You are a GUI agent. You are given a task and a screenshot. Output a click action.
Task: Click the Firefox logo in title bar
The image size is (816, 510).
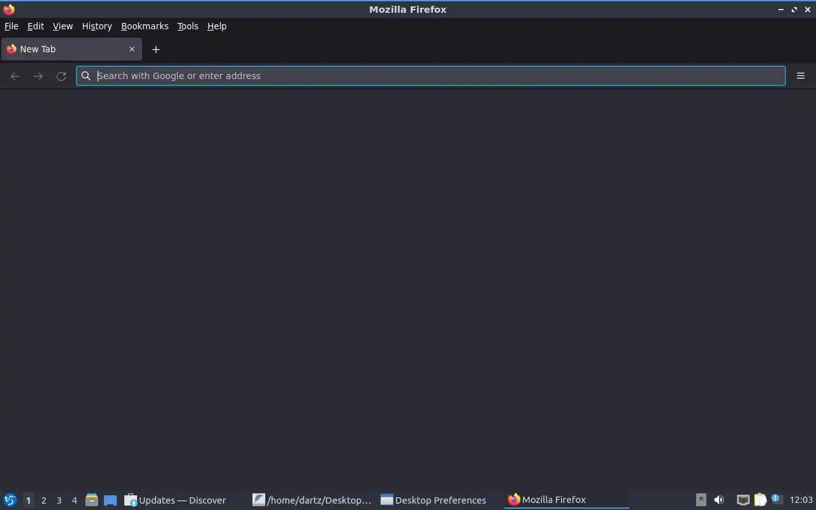[x=9, y=9]
